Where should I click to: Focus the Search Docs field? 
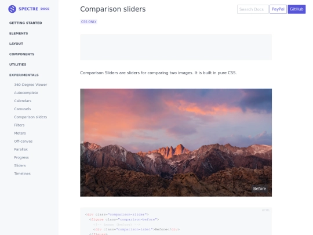coord(253,9)
